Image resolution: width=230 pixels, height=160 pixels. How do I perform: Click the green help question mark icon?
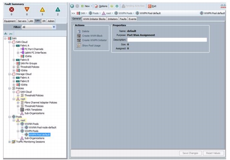112,6
